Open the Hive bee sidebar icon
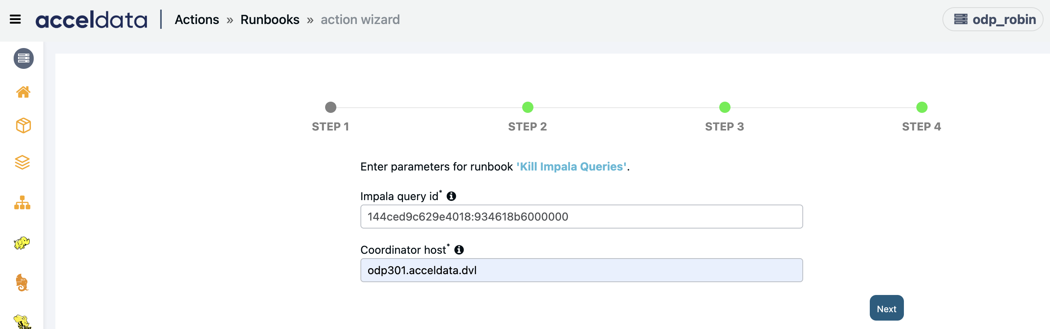 [x=22, y=321]
